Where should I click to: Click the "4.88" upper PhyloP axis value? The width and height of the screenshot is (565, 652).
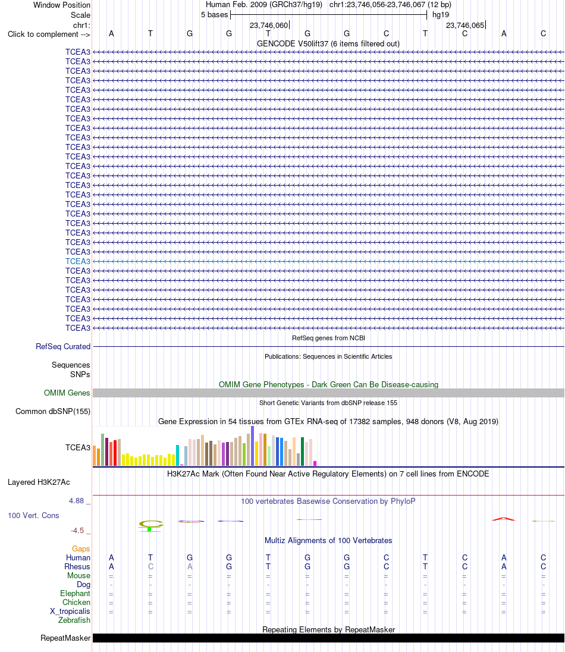77,501
